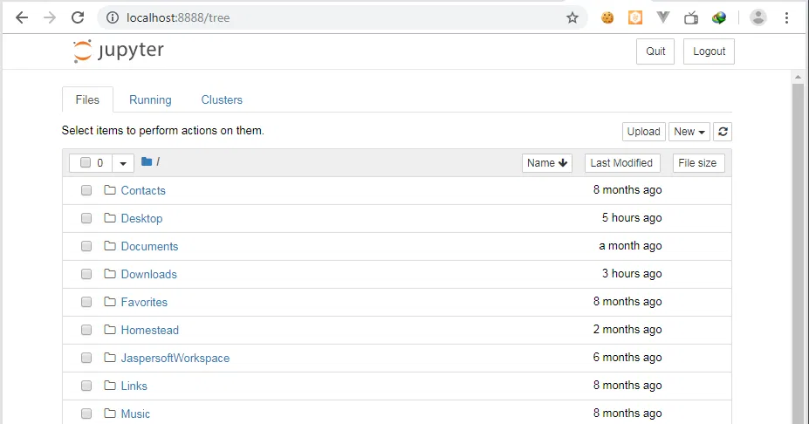Screen dimensions: 809x424
Task: Open the gray V extension icon
Action: pos(663,17)
